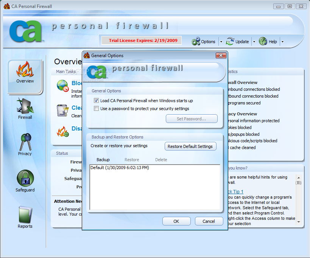
Task: Select the Restore tab
Action: coord(132,160)
